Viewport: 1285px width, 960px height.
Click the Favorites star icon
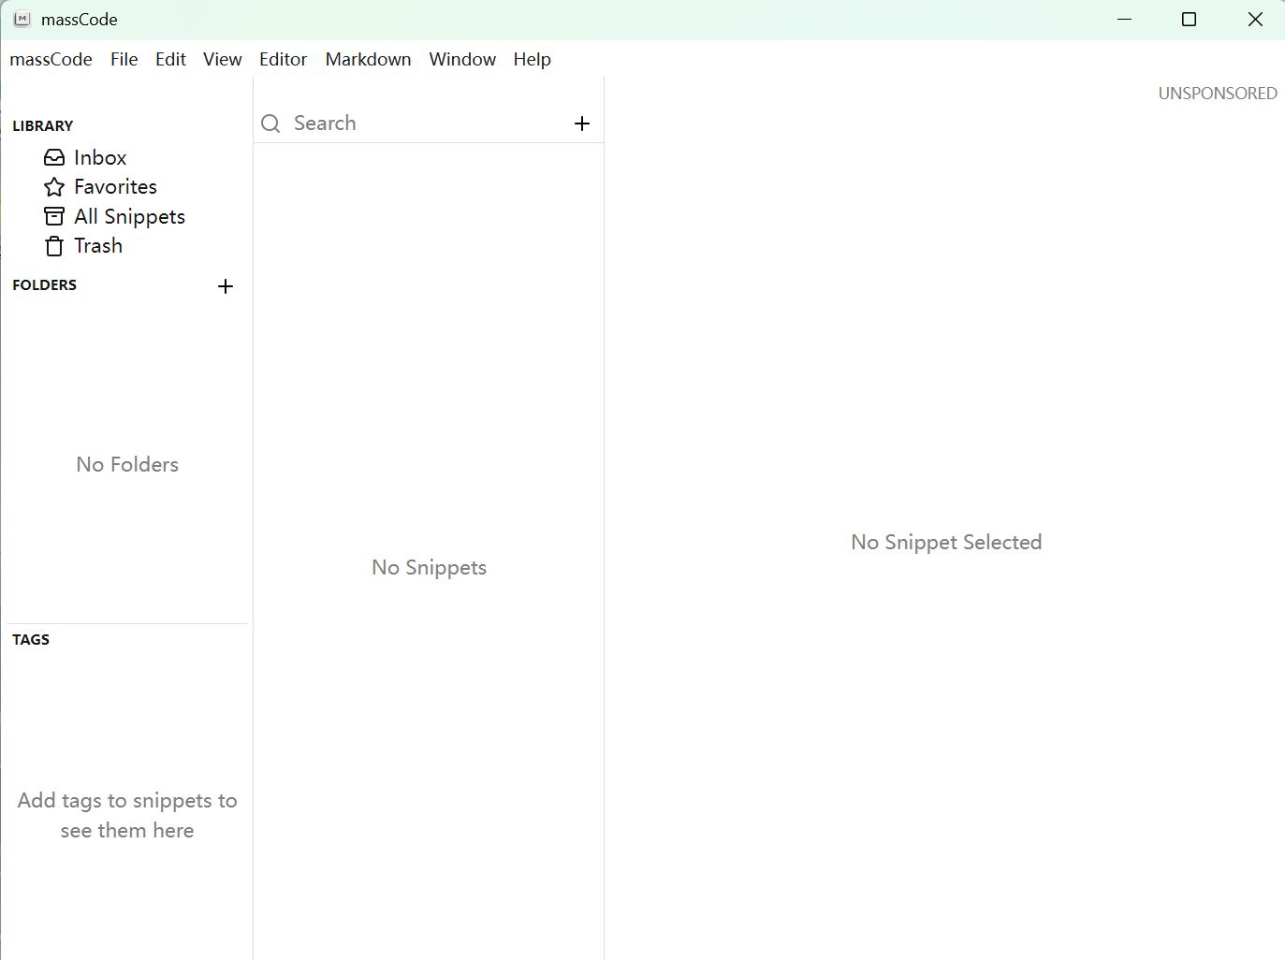[x=54, y=187]
